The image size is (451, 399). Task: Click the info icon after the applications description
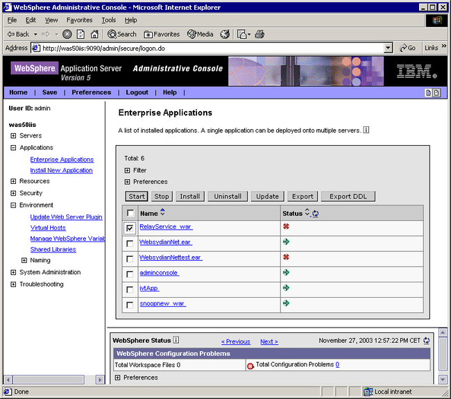click(x=366, y=130)
